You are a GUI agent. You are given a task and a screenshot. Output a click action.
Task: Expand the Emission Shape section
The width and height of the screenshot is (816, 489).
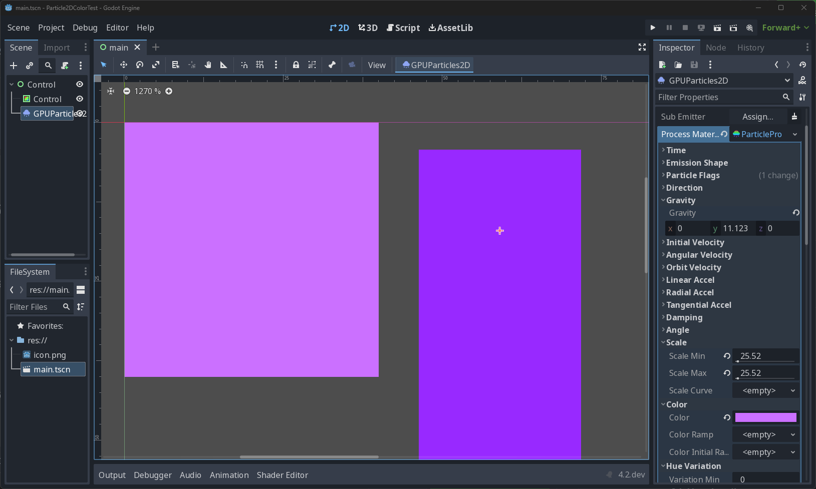pos(697,163)
